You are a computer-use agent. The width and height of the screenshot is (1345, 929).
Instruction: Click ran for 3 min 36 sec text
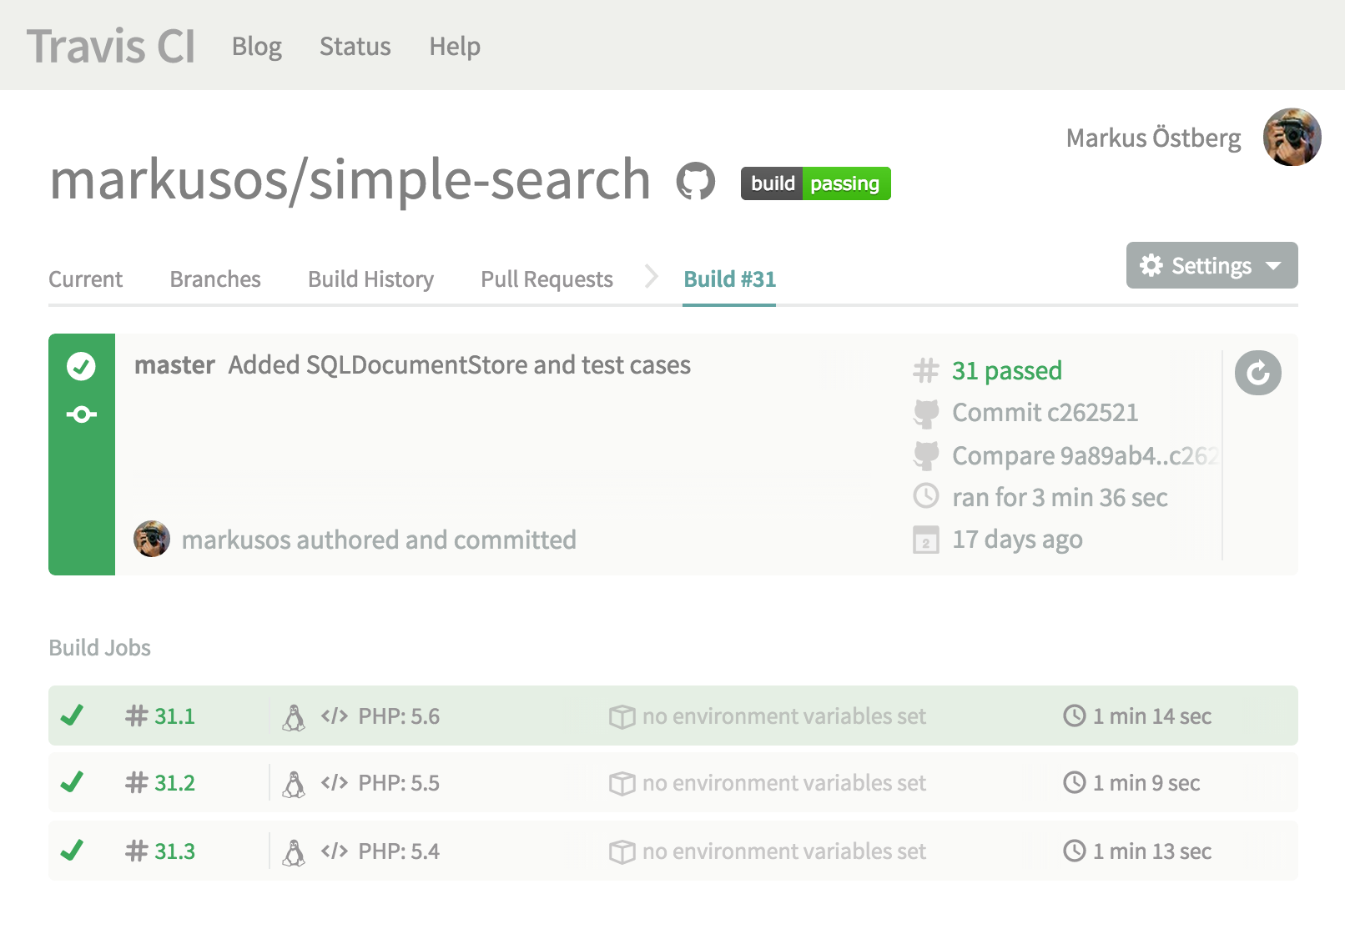point(1060,497)
